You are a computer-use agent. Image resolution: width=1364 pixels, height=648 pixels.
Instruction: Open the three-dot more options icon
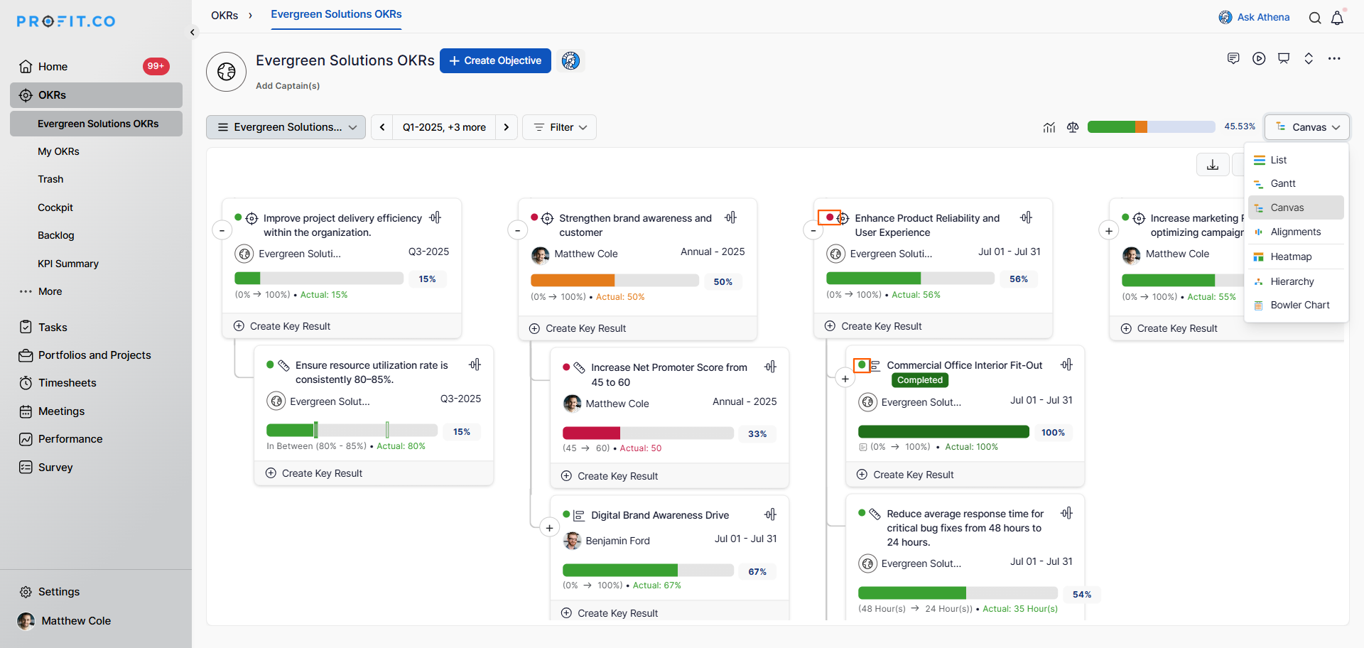(x=1334, y=58)
